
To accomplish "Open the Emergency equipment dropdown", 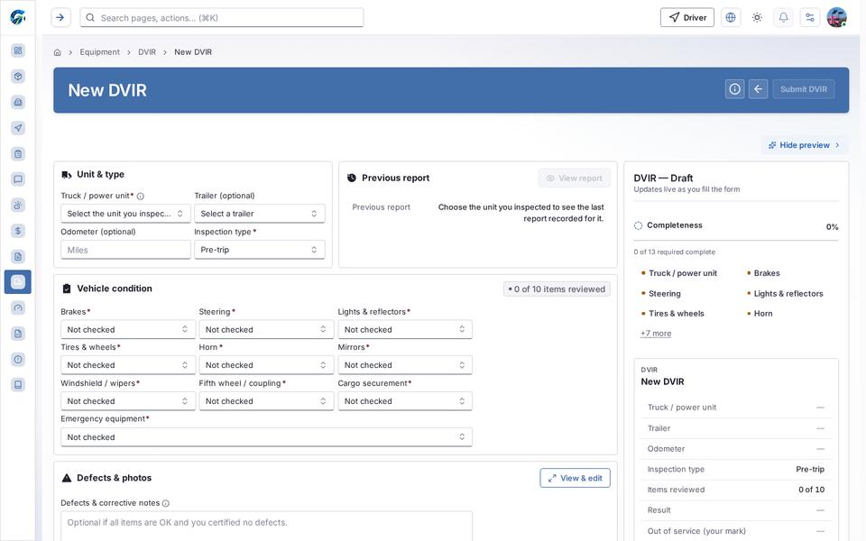I will click(266, 437).
